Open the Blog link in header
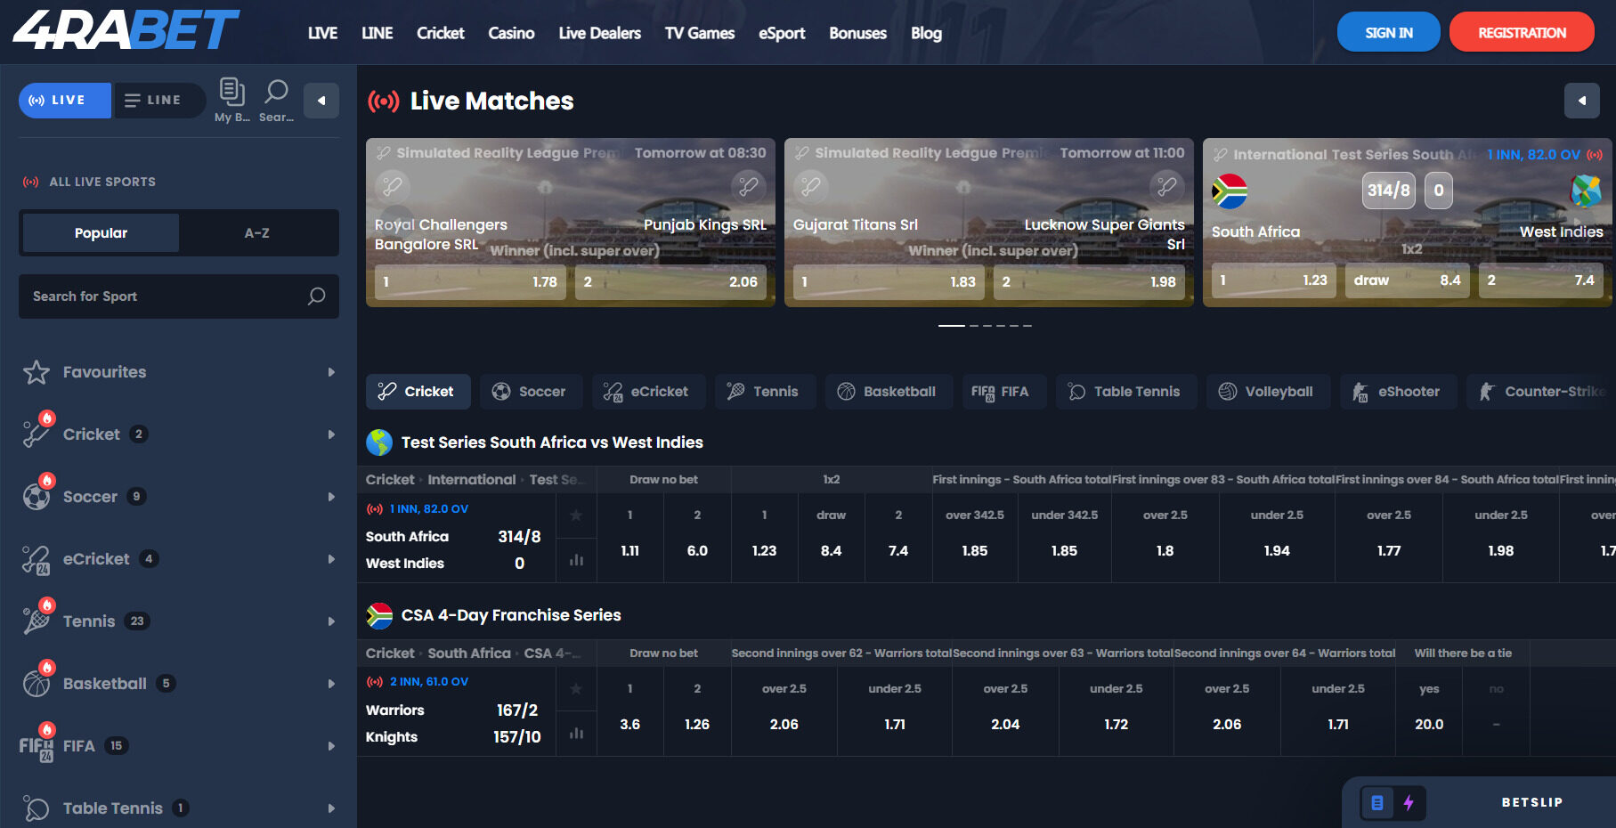1616x828 pixels. point(926,33)
